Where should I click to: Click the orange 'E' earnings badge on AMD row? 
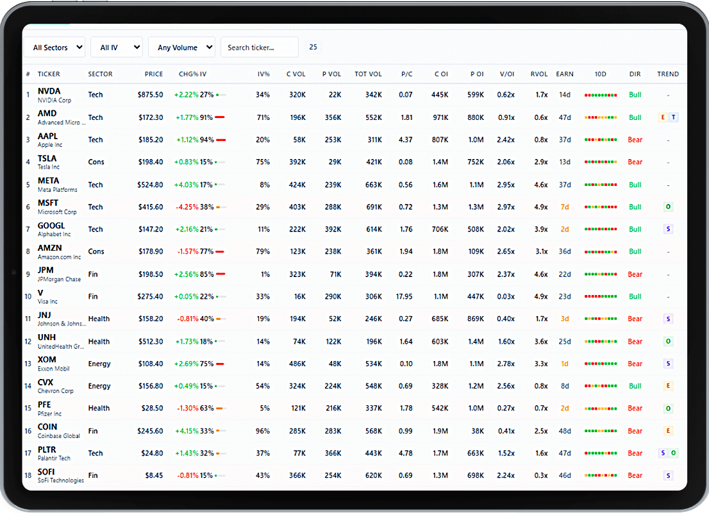click(663, 117)
